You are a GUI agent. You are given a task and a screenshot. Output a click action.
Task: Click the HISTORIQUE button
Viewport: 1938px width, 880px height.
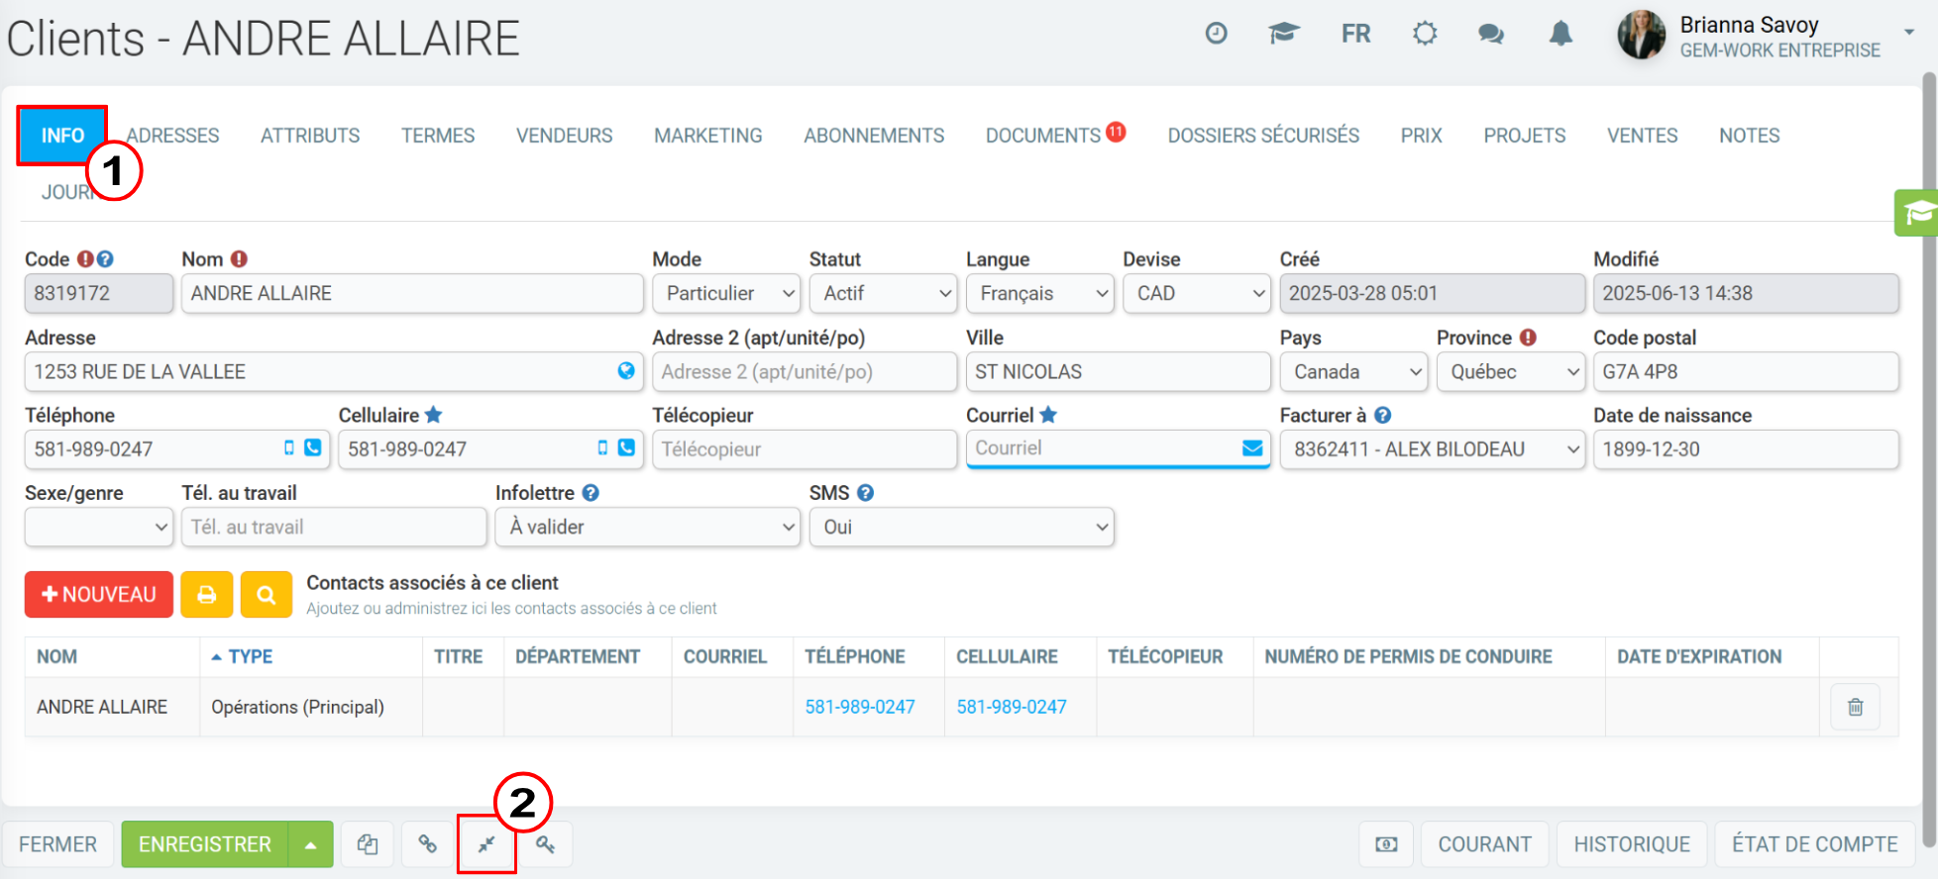point(1632,844)
